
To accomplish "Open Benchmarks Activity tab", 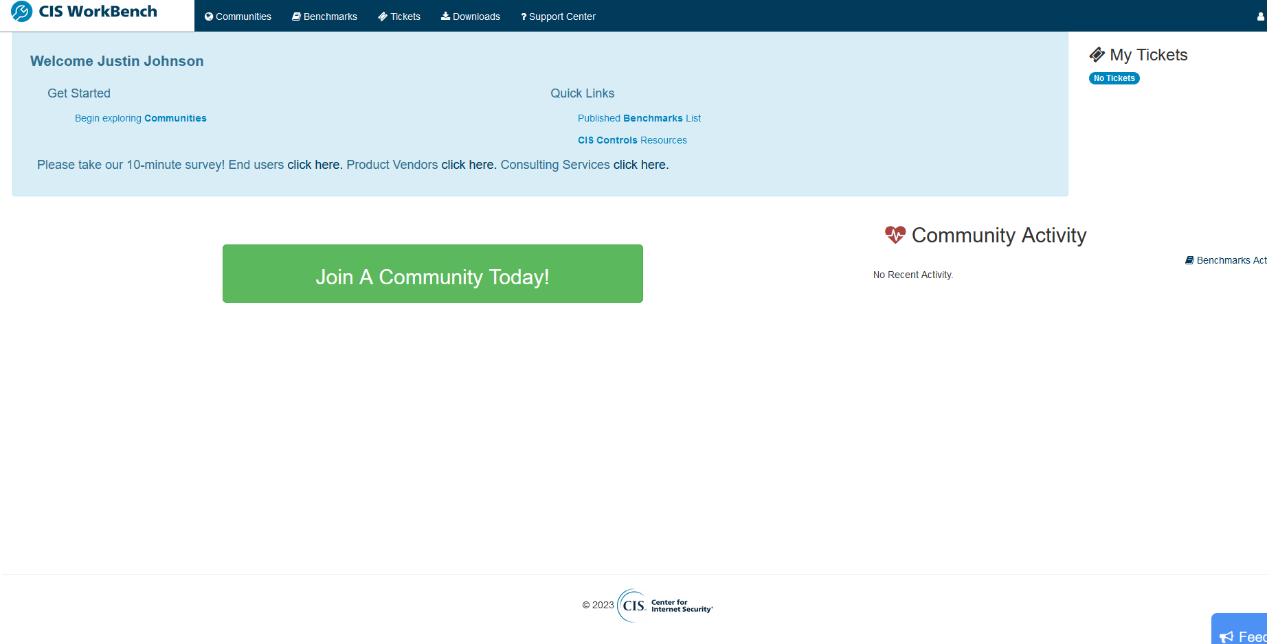I will pyautogui.click(x=1226, y=260).
